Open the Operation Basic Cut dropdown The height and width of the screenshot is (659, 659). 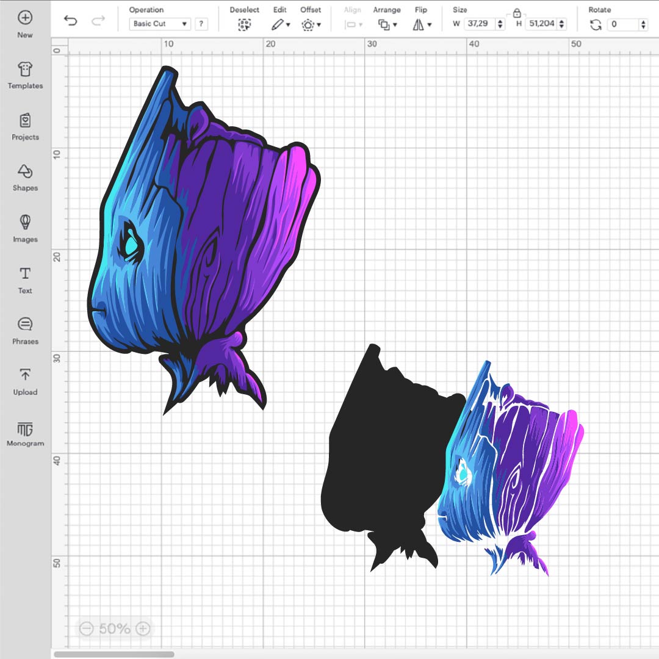click(x=160, y=24)
